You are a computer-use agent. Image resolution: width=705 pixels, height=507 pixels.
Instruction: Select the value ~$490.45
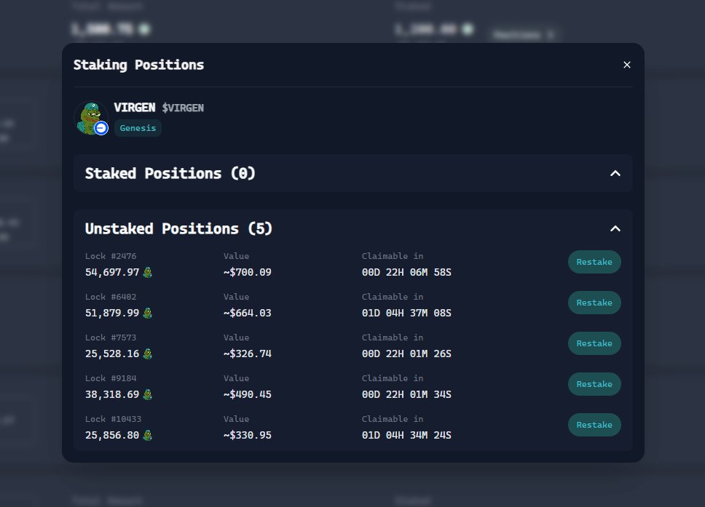[248, 394]
